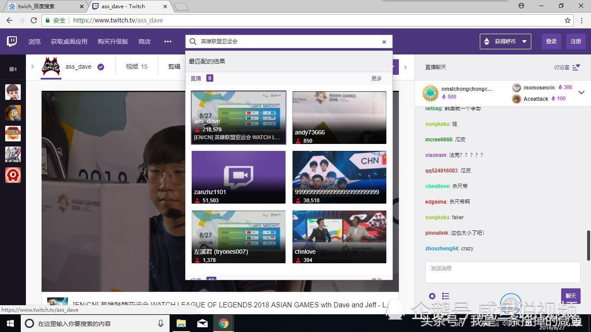
Task: Open andy73666 stream result
Action: [339, 117]
